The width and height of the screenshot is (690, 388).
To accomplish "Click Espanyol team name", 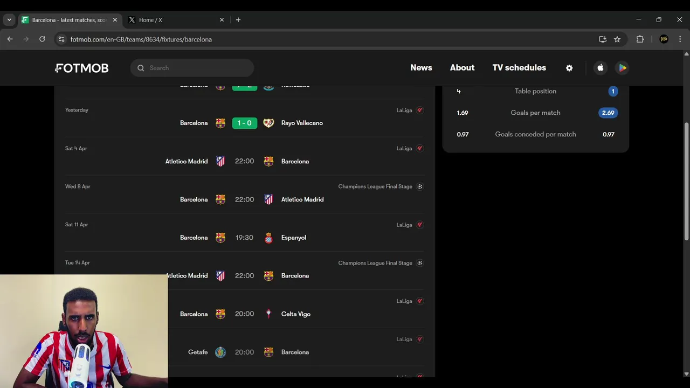I will pyautogui.click(x=293, y=238).
